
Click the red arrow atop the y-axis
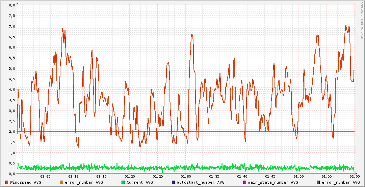point(17,4)
